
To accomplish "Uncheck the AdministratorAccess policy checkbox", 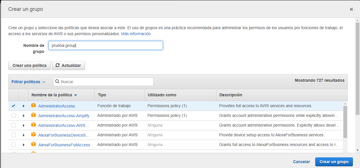I will point(13,106).
